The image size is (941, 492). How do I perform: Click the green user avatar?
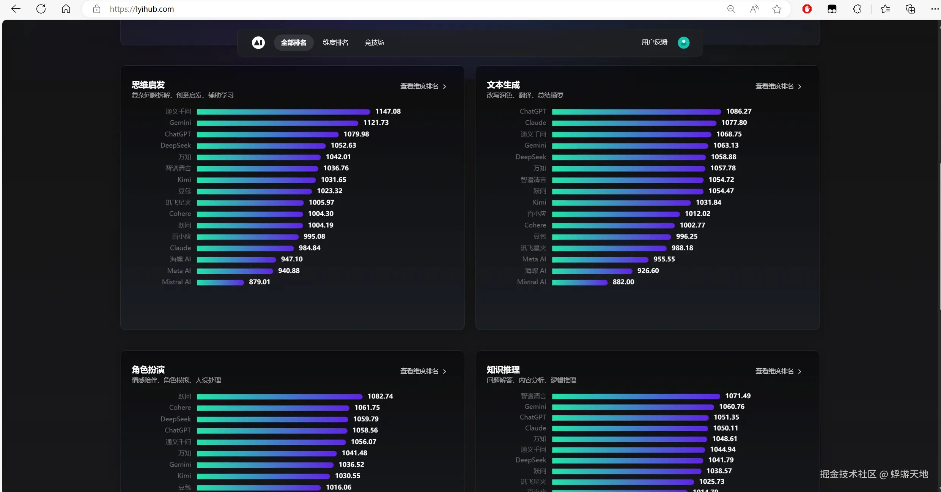coord(683,42)
